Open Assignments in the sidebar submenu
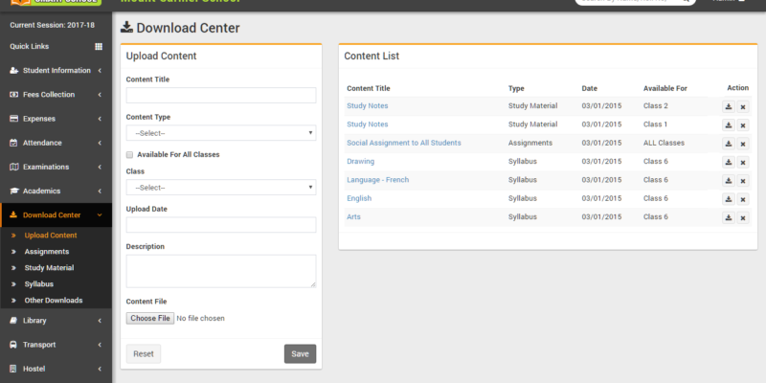 [x=46, y=252]
